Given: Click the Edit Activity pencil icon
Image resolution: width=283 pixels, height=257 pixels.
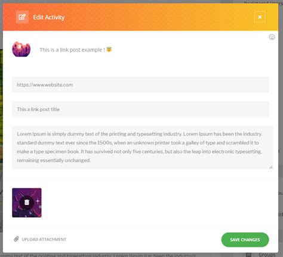Looking at the screenshot, I should tap(22, 17).
